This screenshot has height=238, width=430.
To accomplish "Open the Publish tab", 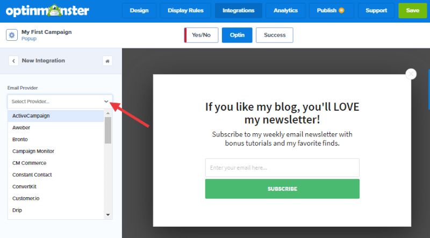I will click(331, 11).
